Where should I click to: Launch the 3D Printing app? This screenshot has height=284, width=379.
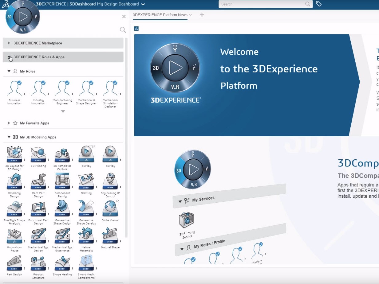click(38, 154)
